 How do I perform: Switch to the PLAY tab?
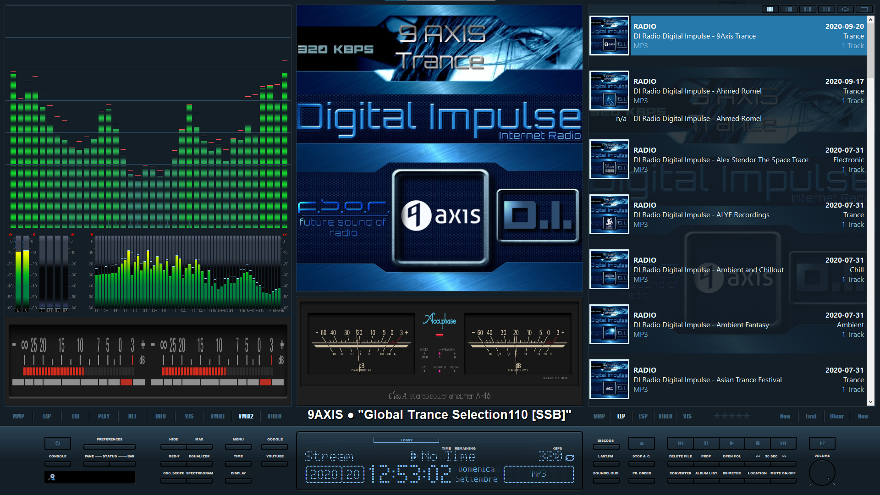coord(104,416)
